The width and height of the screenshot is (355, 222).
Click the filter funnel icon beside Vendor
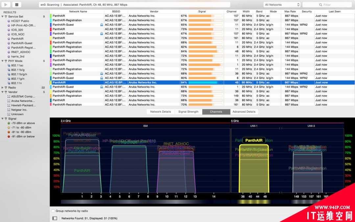[x=6, y=92]
